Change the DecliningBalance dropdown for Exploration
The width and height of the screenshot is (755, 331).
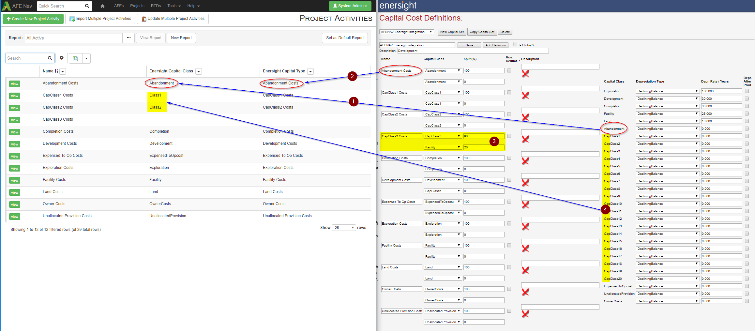(667, 91)
